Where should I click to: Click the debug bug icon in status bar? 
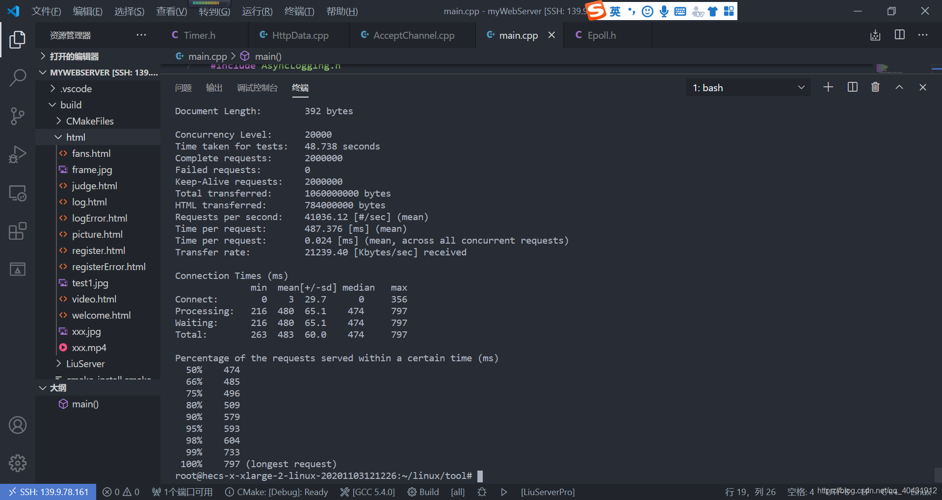(x=482, y=492)
